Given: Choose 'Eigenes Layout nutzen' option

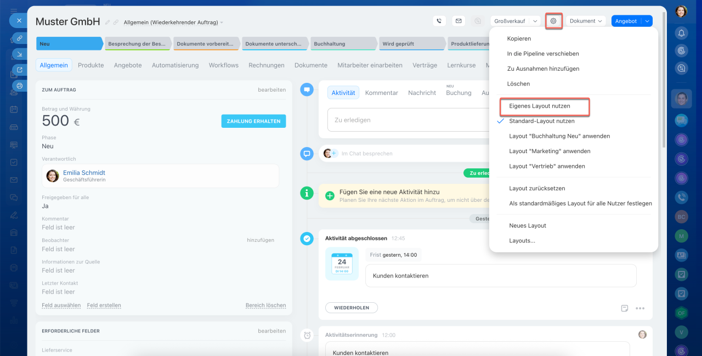Looking at the screenshot, I should 539,106.
